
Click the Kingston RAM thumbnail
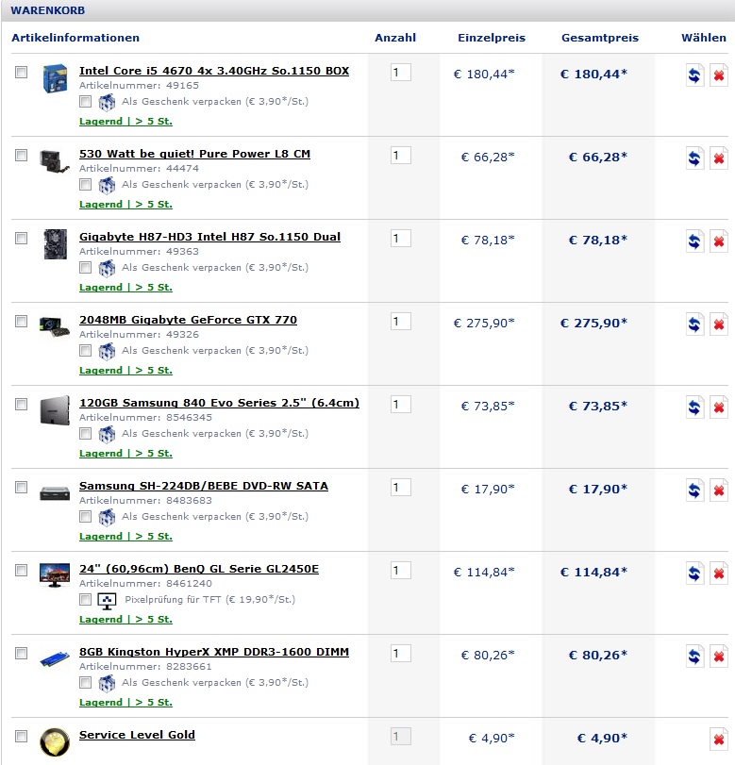pos(55,659)
